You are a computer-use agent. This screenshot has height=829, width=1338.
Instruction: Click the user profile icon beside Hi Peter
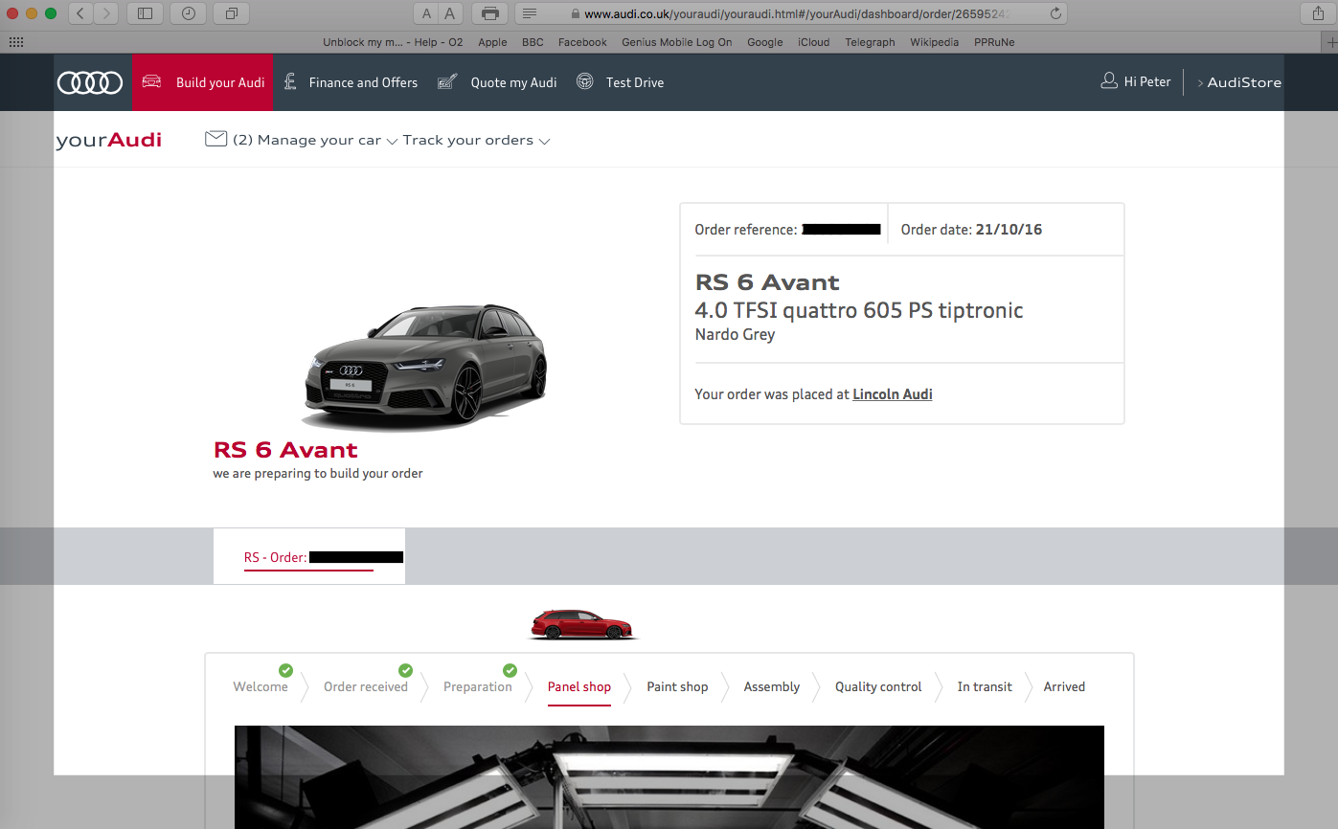[x=1109, y=81]
